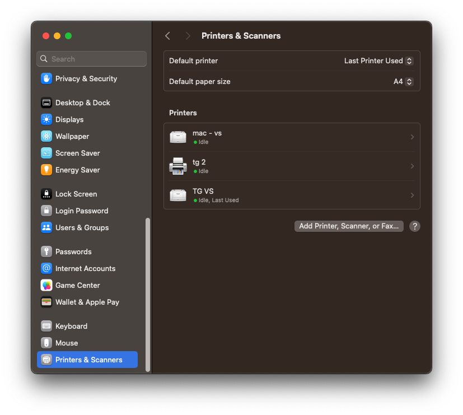
Task: Click the Mouse icon in sidebar
Action: pyautogui.click(x=46, y=343)
